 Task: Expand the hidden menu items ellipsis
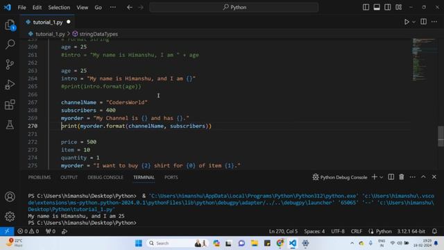tap(112, 8)
